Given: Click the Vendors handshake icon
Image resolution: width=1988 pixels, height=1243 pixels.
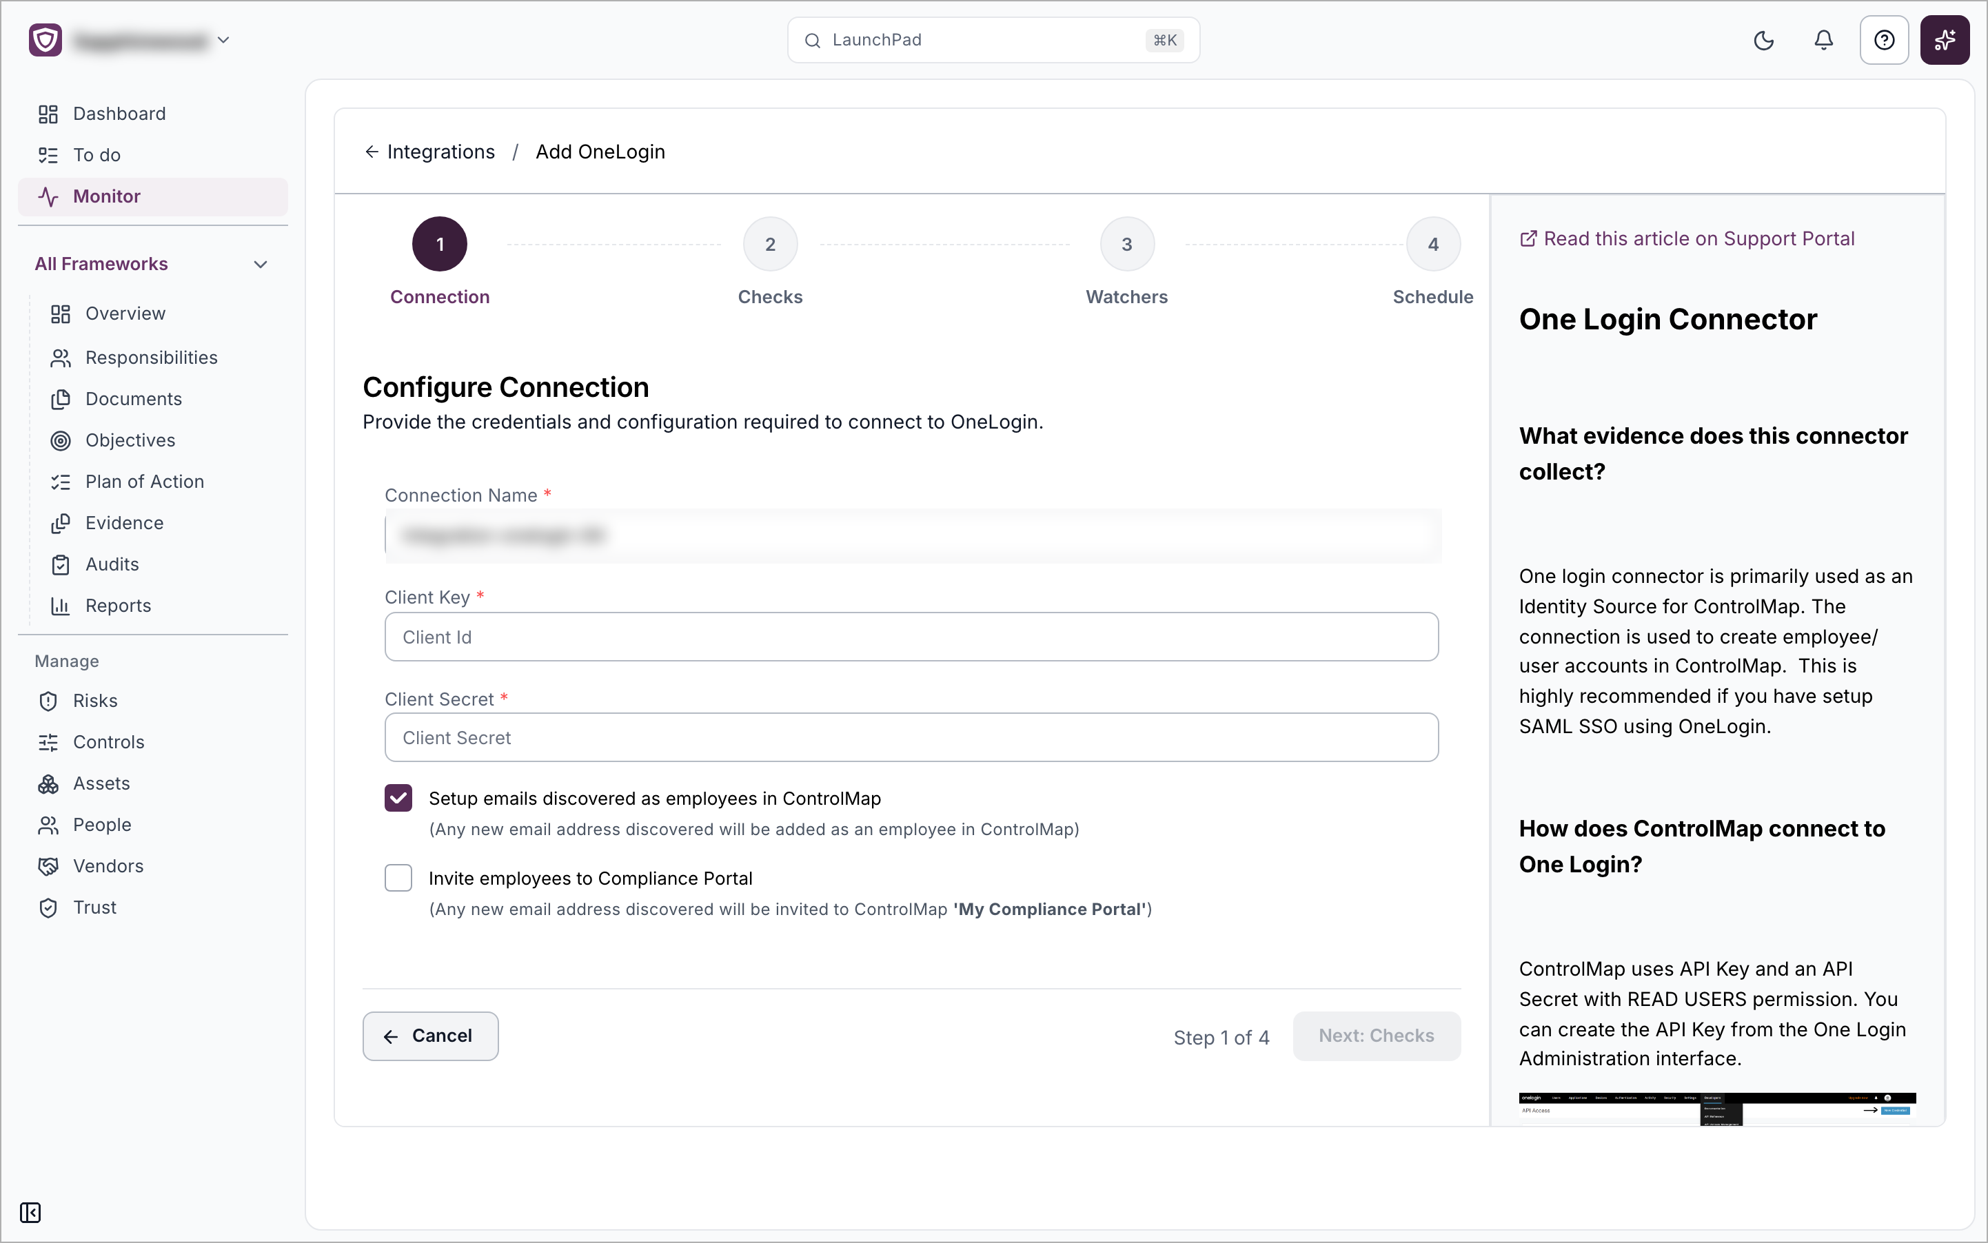Looking at the screenshot, I should point(48,865).
